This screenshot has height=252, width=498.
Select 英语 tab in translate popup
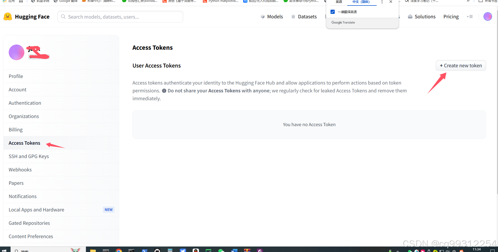click(339, 2)
